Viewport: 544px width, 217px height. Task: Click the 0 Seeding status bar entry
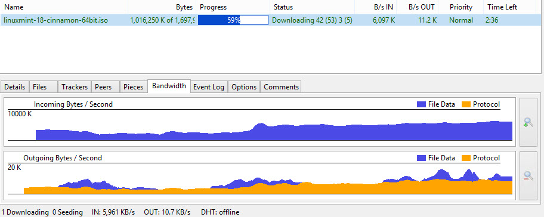(67, 212)
